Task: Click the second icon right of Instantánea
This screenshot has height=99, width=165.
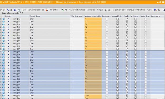Action: [66, 10]
